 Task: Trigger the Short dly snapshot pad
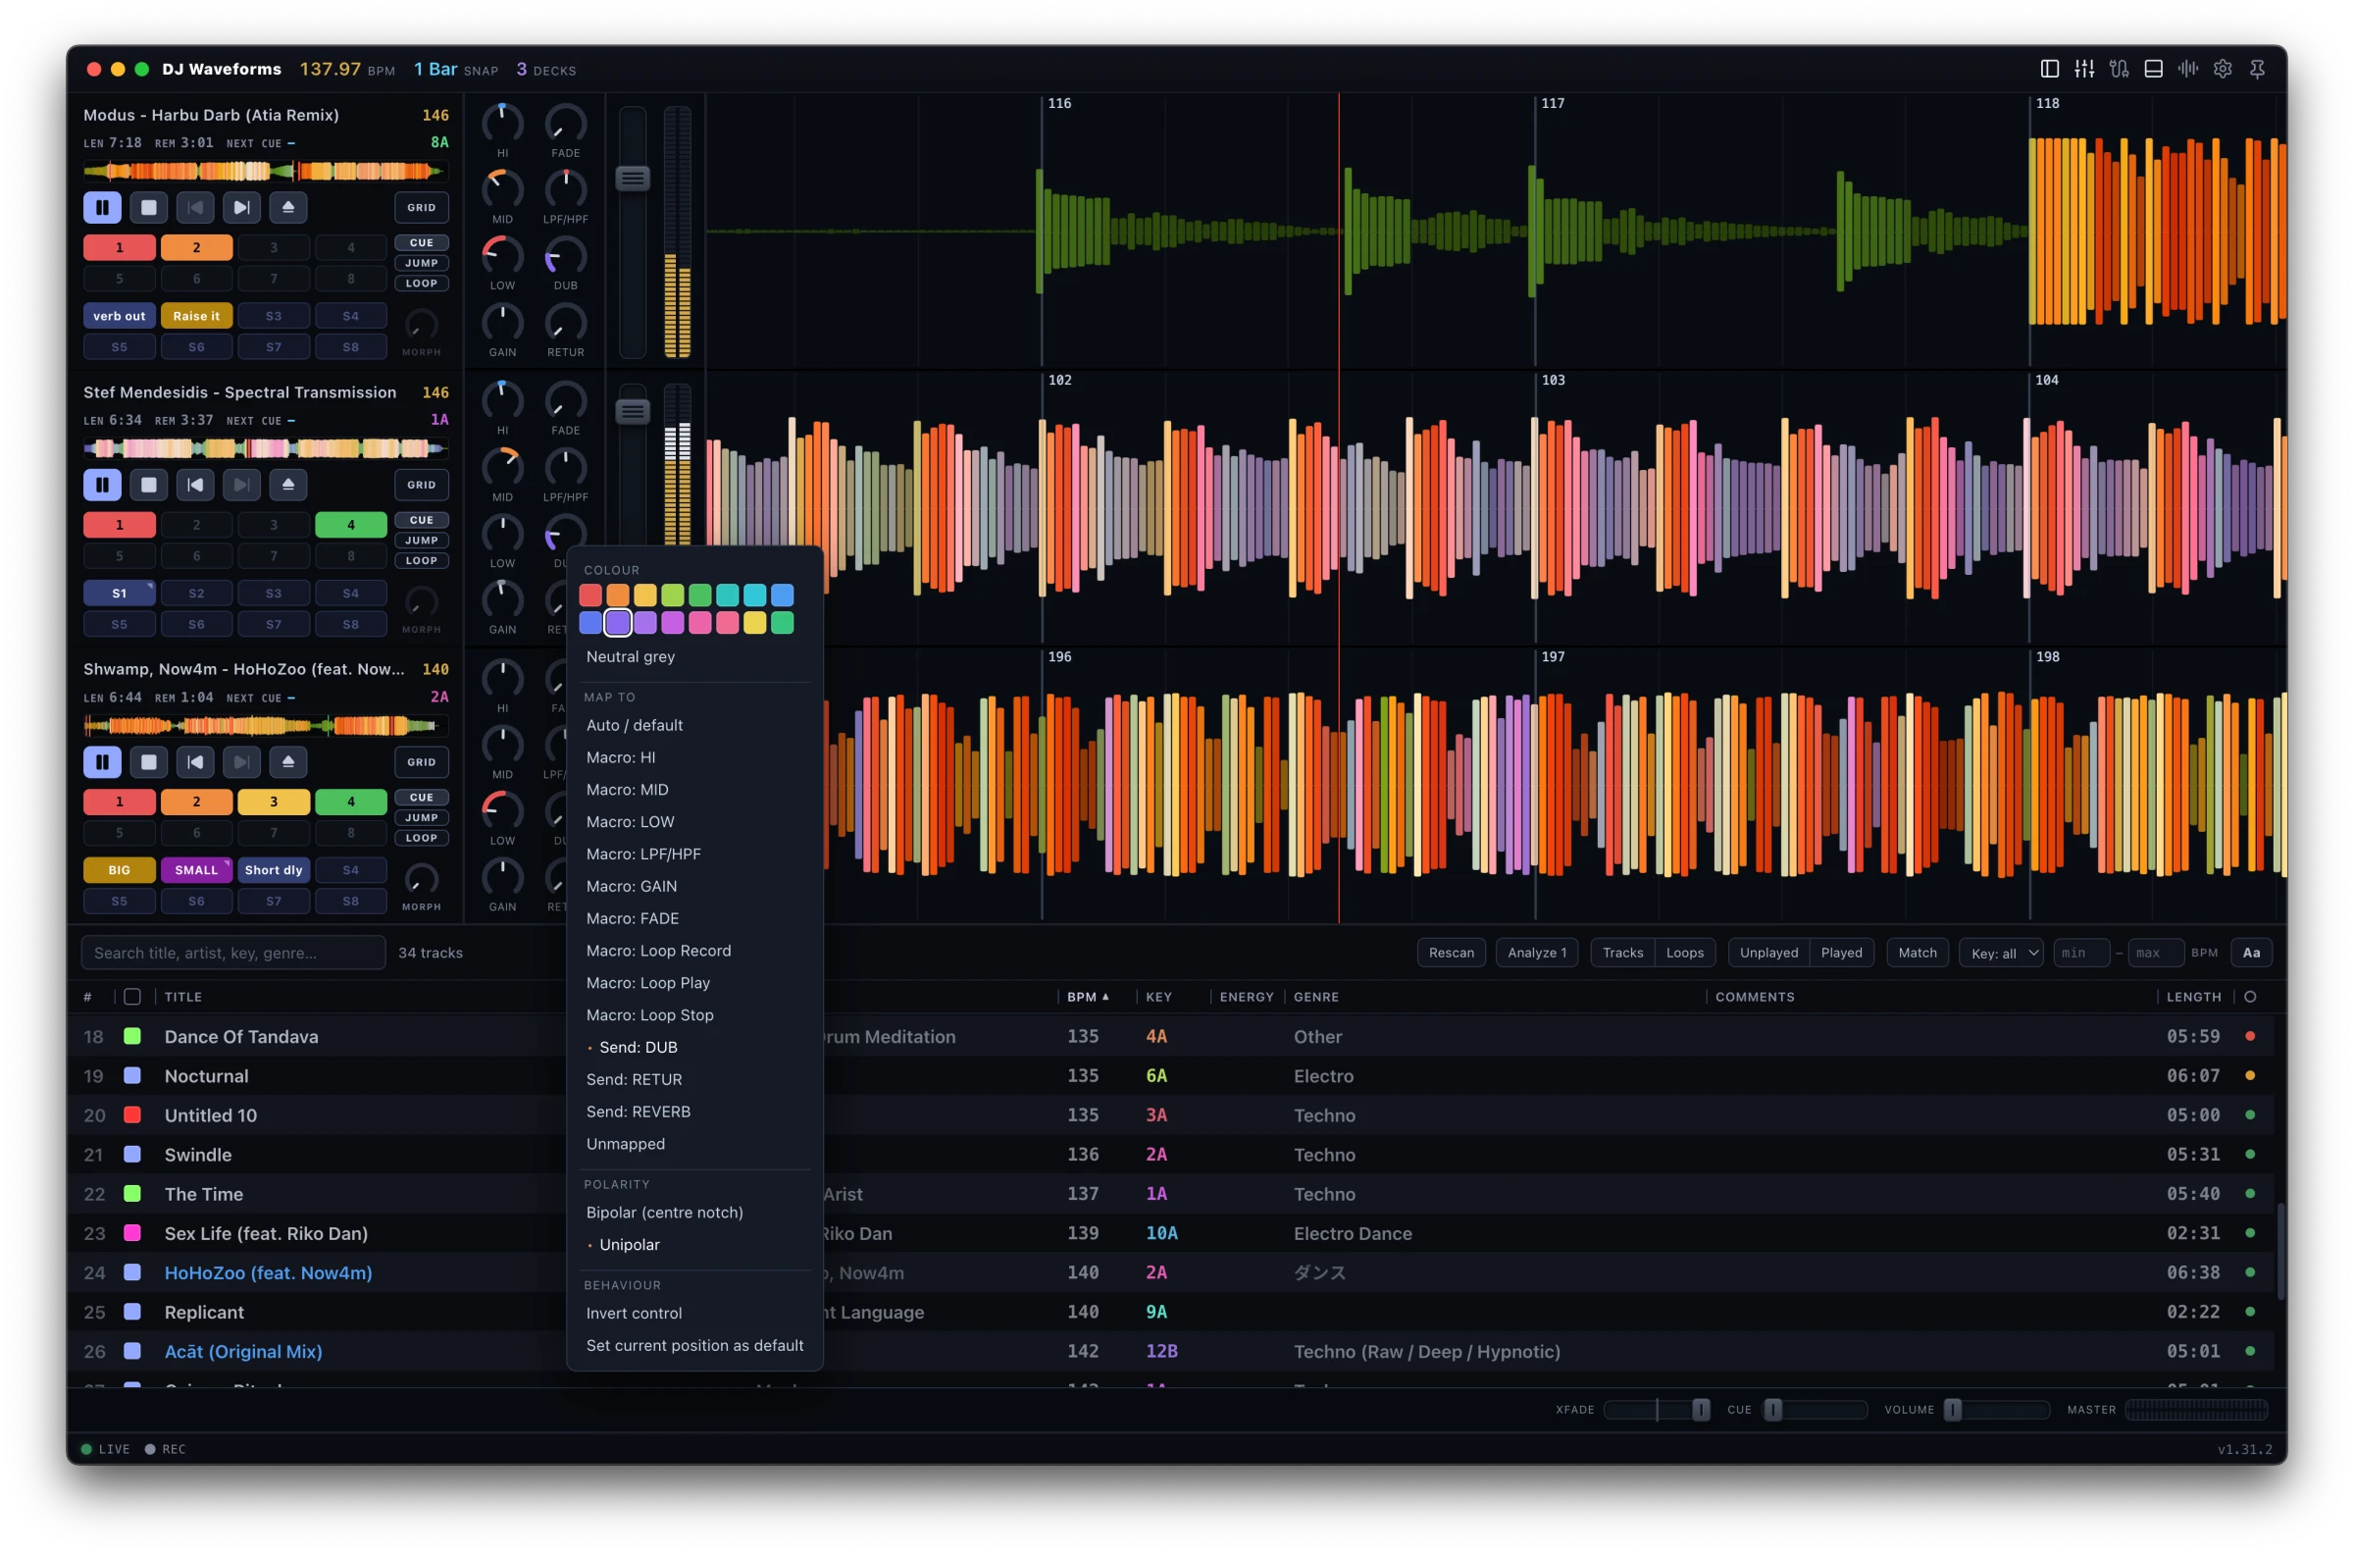tap(274, 869)
